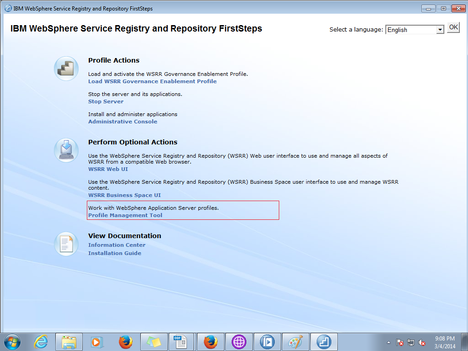Open the ODF document taskbar icon
This screenshot has width=468, height=351.
[181, 342]
